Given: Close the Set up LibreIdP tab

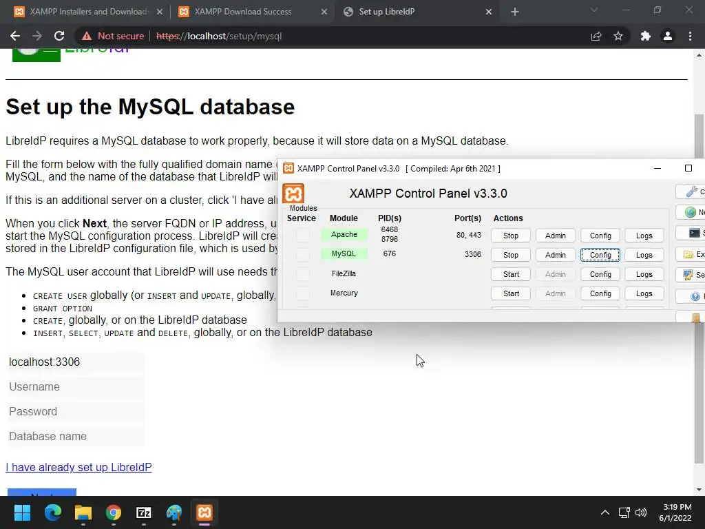Looking at the screenshot, I should [489, 12].
